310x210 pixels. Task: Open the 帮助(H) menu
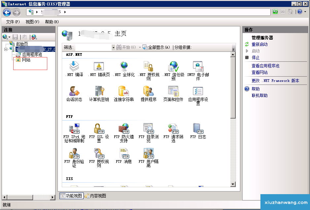coord(52,22)
